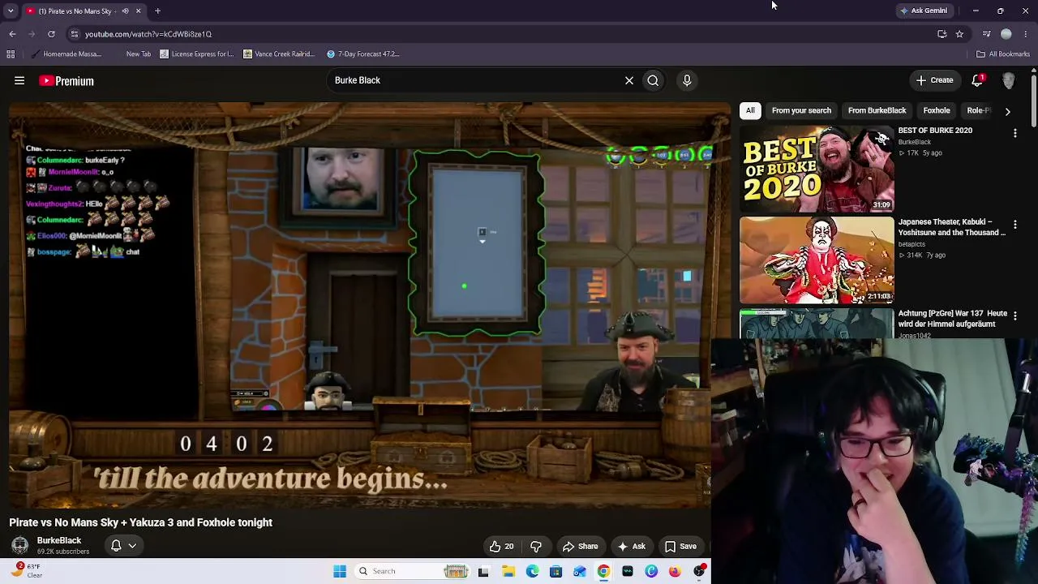The width and height of the screenshot is (1038, 584).
Task: Open Firefox from taskbar
Action: pos(675,571)
